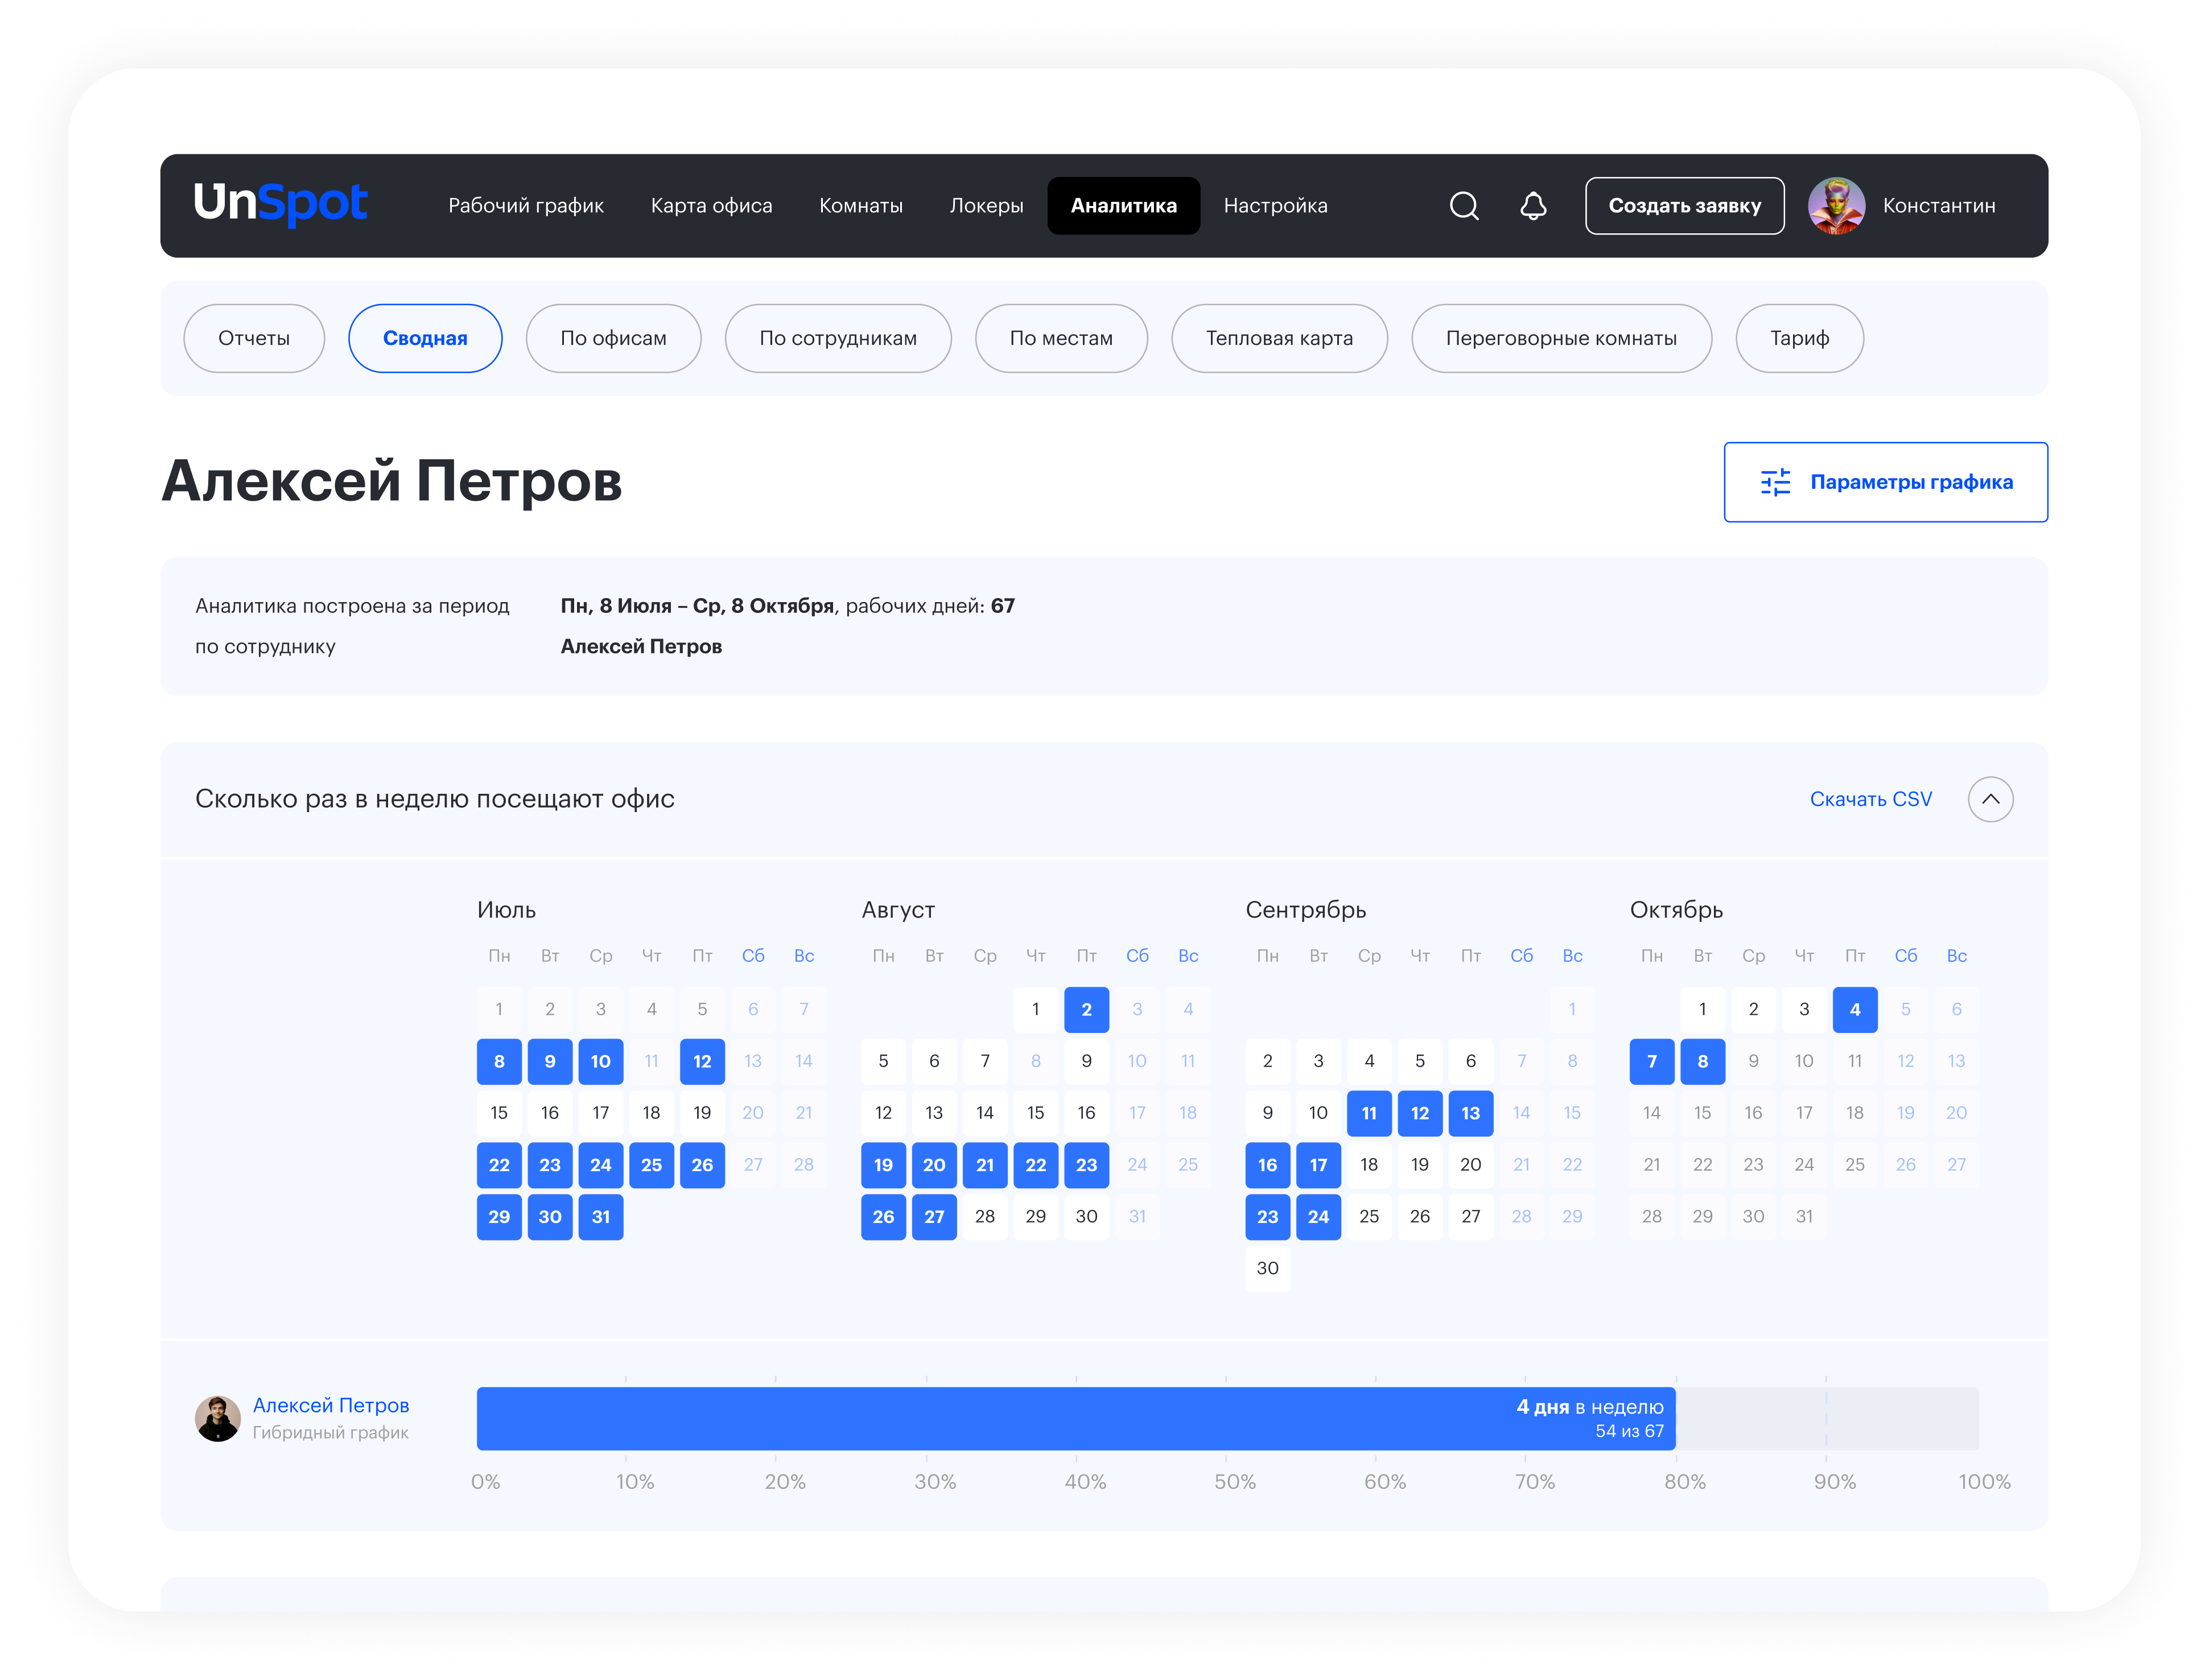
Task: Open Переговорные комнаты analytics tab
Action: (1560, 338)
